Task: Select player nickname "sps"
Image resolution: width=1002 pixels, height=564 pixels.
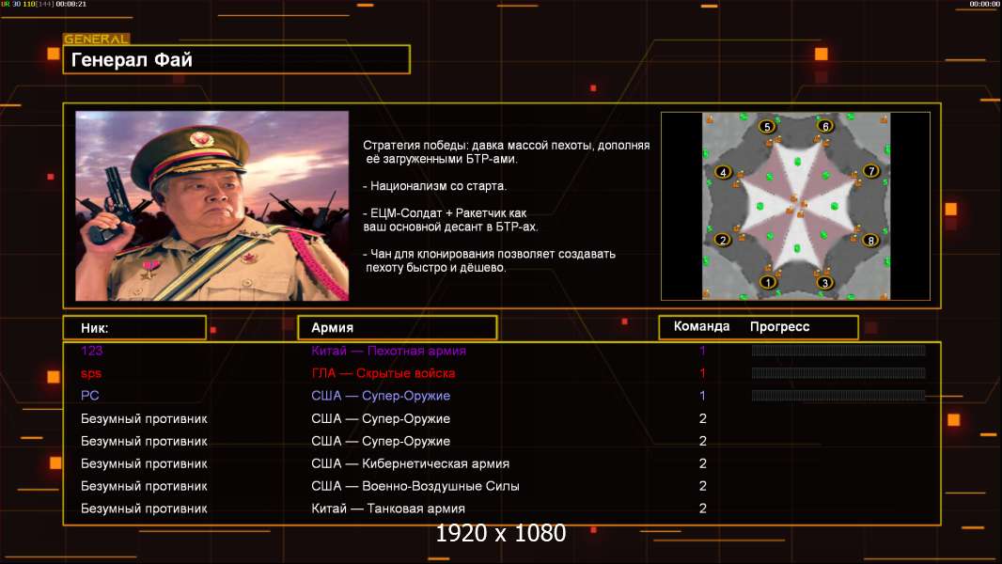Action: [91, 374]
